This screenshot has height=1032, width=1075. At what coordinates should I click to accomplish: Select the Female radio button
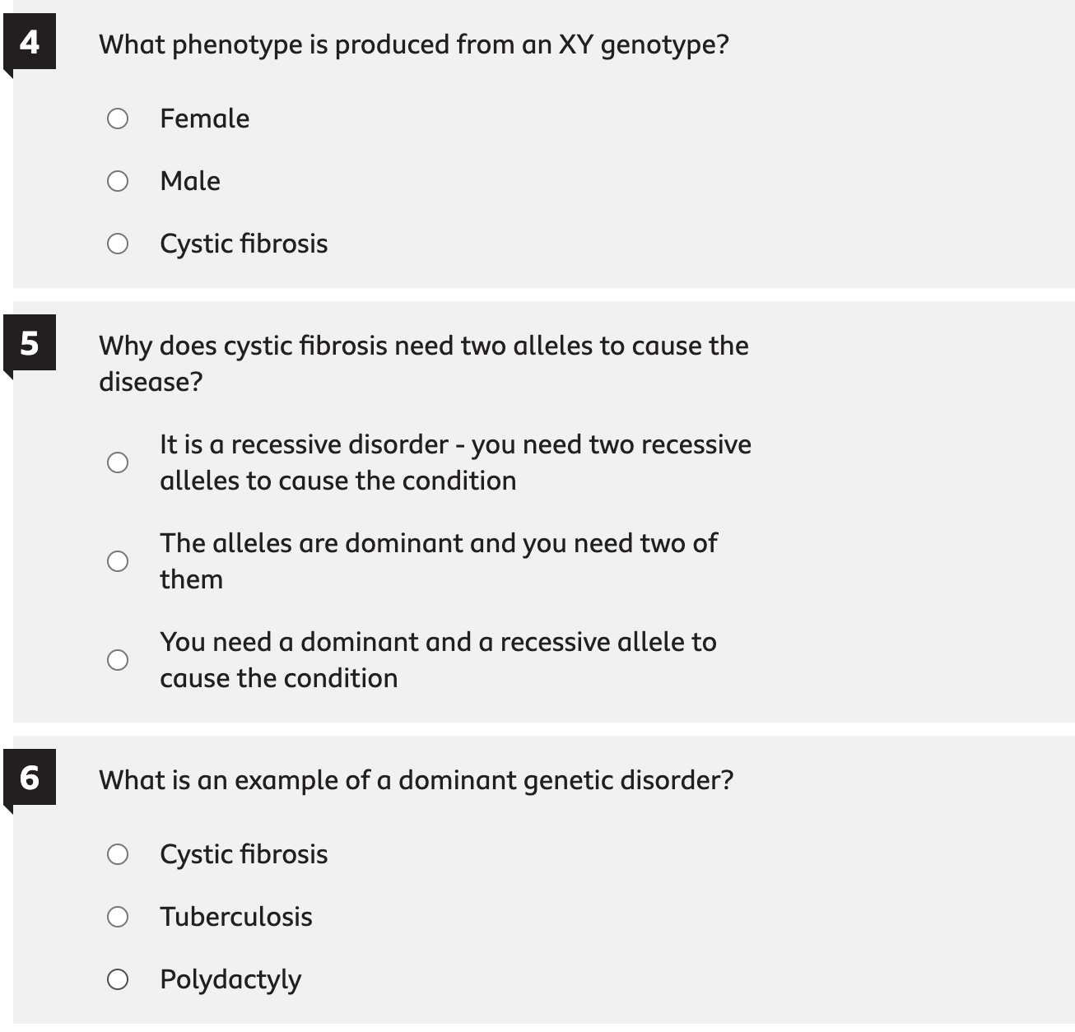118,119
